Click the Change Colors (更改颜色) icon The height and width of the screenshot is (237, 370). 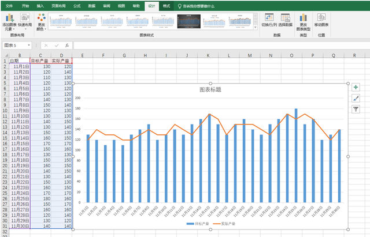point(40,18)
